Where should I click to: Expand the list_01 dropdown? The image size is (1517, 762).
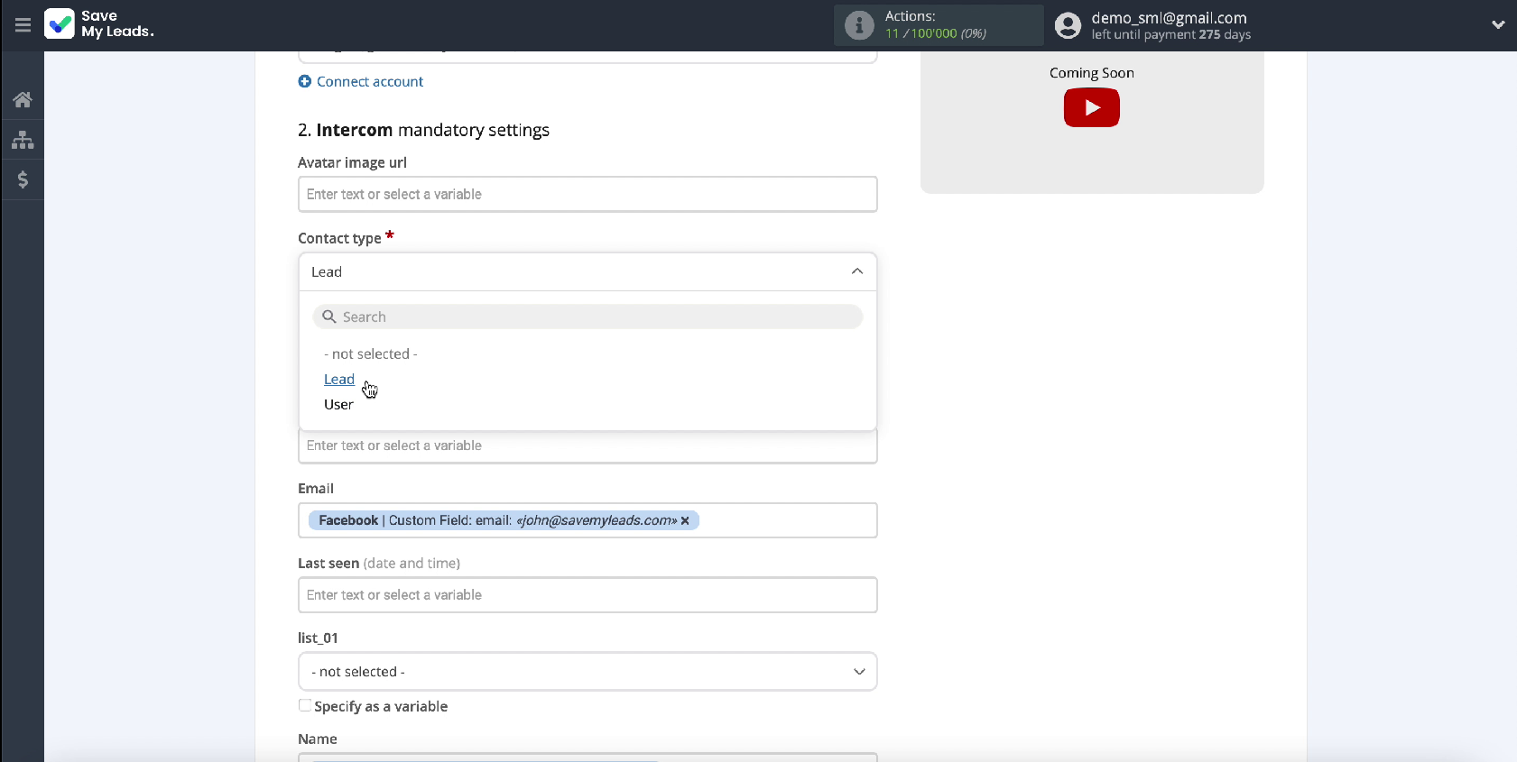pos(858,672)
